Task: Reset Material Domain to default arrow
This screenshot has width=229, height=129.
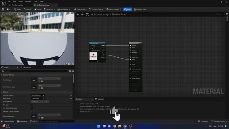Action: coord(71,95)
